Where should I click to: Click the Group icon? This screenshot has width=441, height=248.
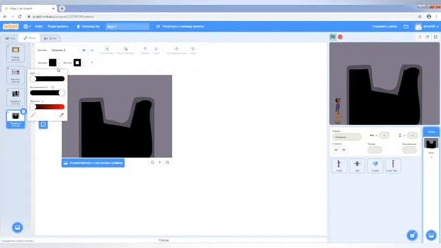(107, 50)
